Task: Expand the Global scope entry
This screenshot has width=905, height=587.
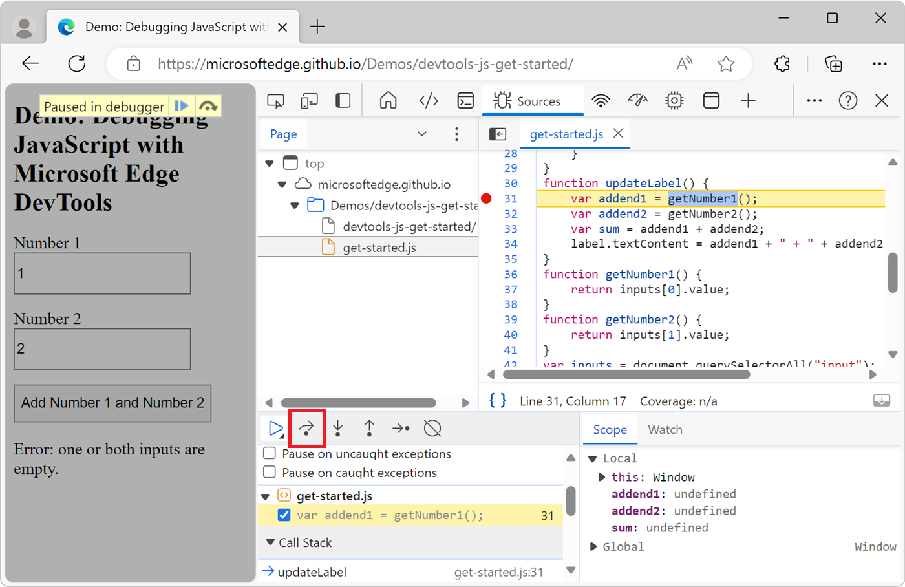Action: [x=593, y=547]
